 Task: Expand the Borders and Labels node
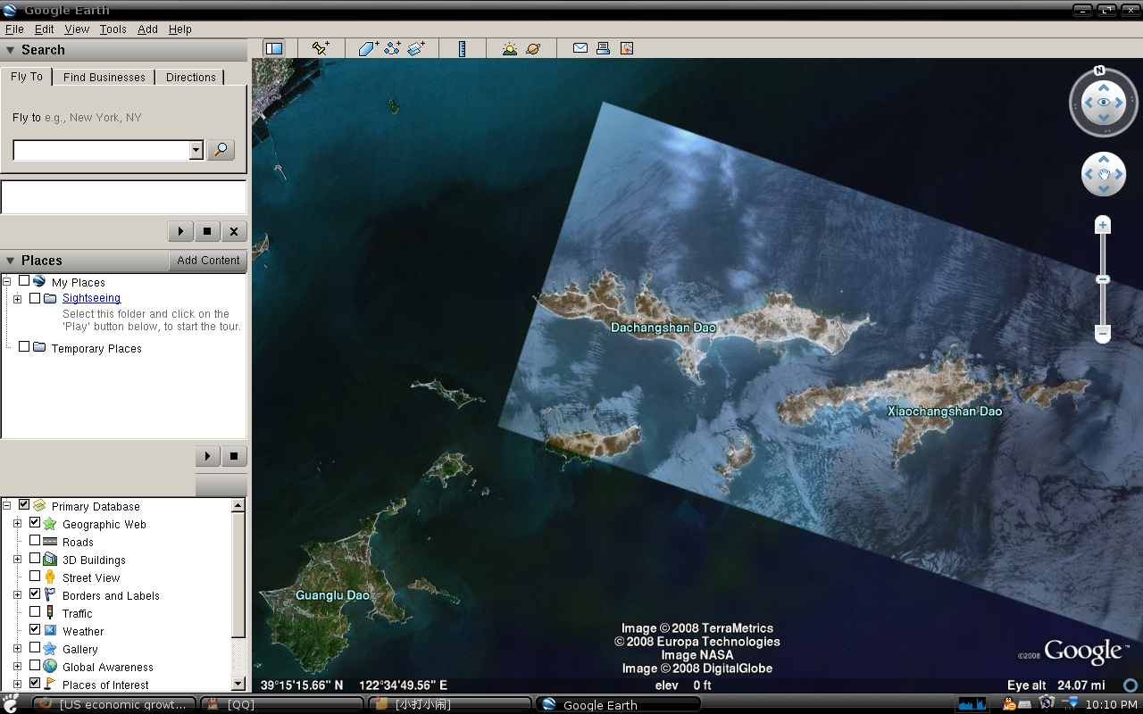click(x=17, y=595)
